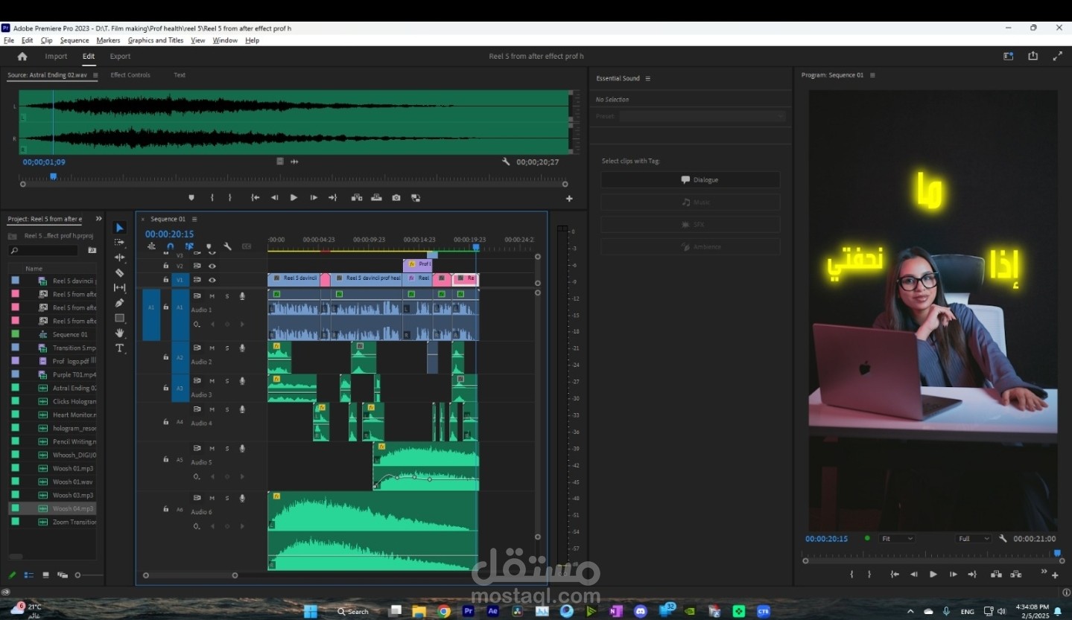Toggle timeline snapping magnet icon
This screenshot has width=1072, height=620.
coord(170,246)
